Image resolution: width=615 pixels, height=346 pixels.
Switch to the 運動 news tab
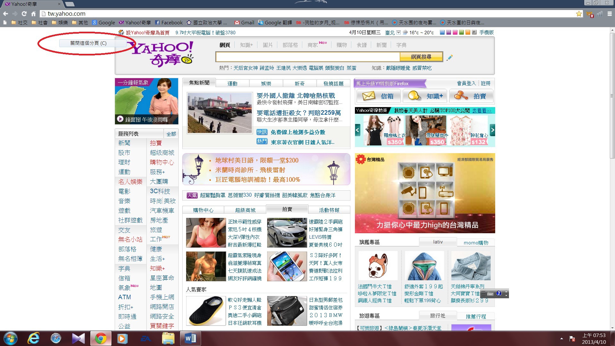(x=233, y=83)
